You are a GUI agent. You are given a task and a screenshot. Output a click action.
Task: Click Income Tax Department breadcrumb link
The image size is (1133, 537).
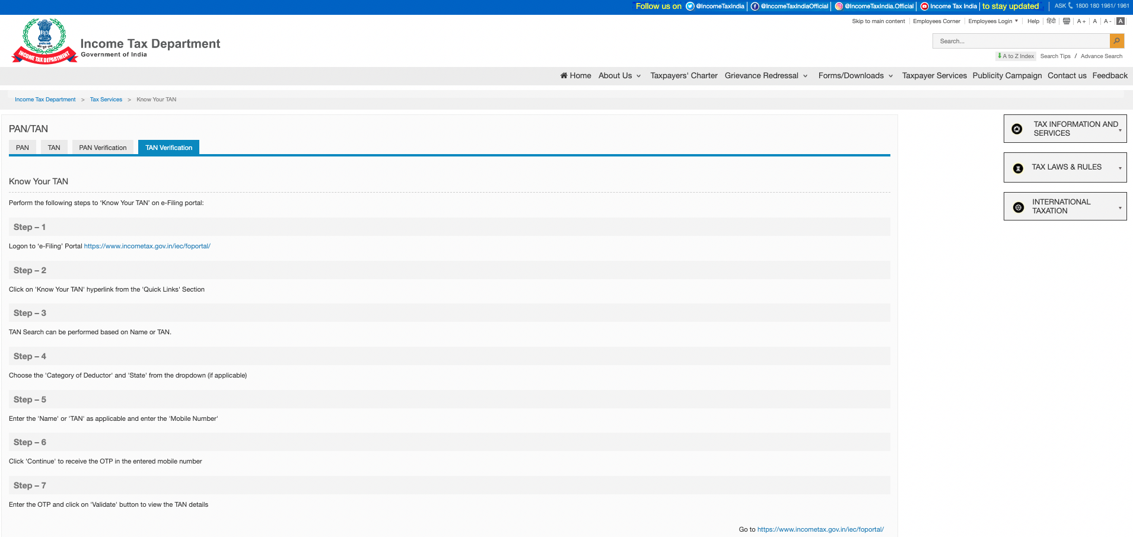coord(45,100)
